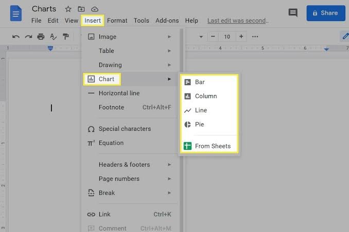Viewport: 349px width, 232px height.
Task: Click the redo icon
Action: pyautogui.click(x=28, y=36)
